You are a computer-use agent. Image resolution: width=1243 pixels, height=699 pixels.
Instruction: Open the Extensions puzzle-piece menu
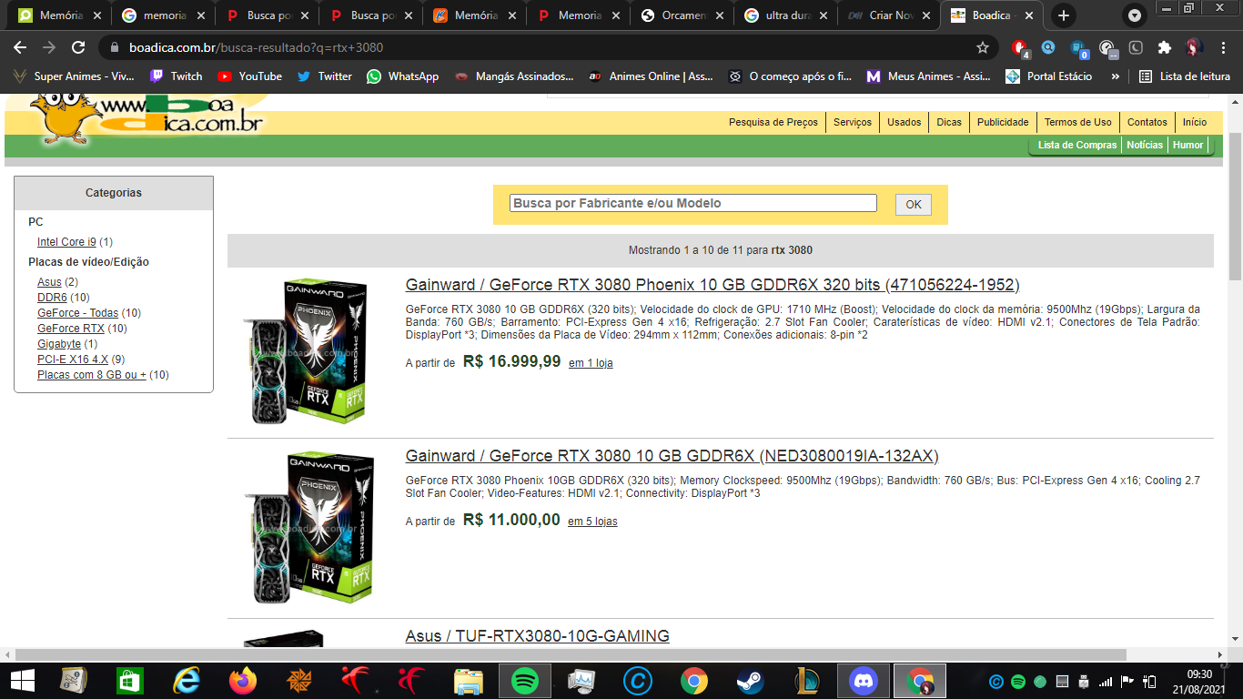point(1165,47)
